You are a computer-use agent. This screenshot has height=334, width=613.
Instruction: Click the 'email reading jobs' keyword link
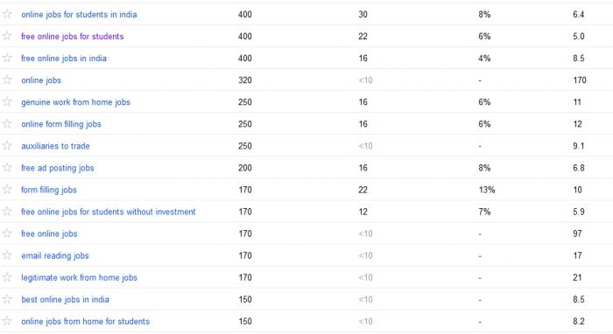pyautogui.click(x=54, y=255)
